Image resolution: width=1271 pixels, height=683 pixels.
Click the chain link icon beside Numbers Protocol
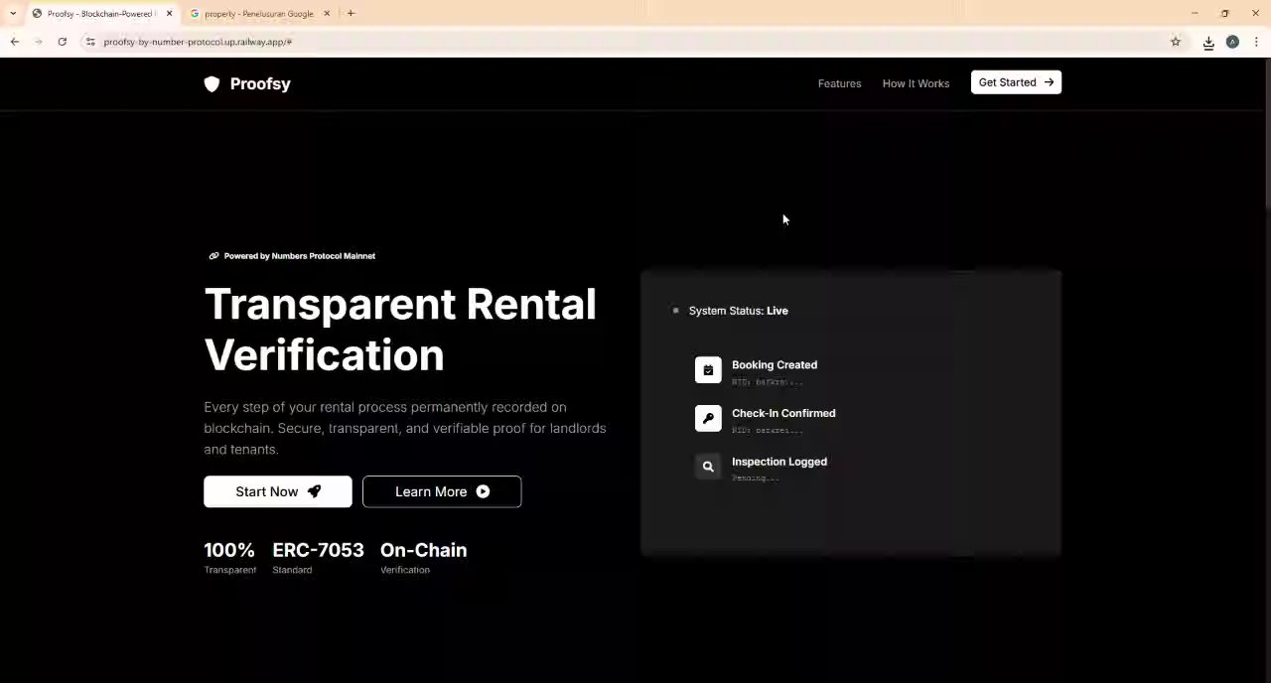(x=213, y=256)
